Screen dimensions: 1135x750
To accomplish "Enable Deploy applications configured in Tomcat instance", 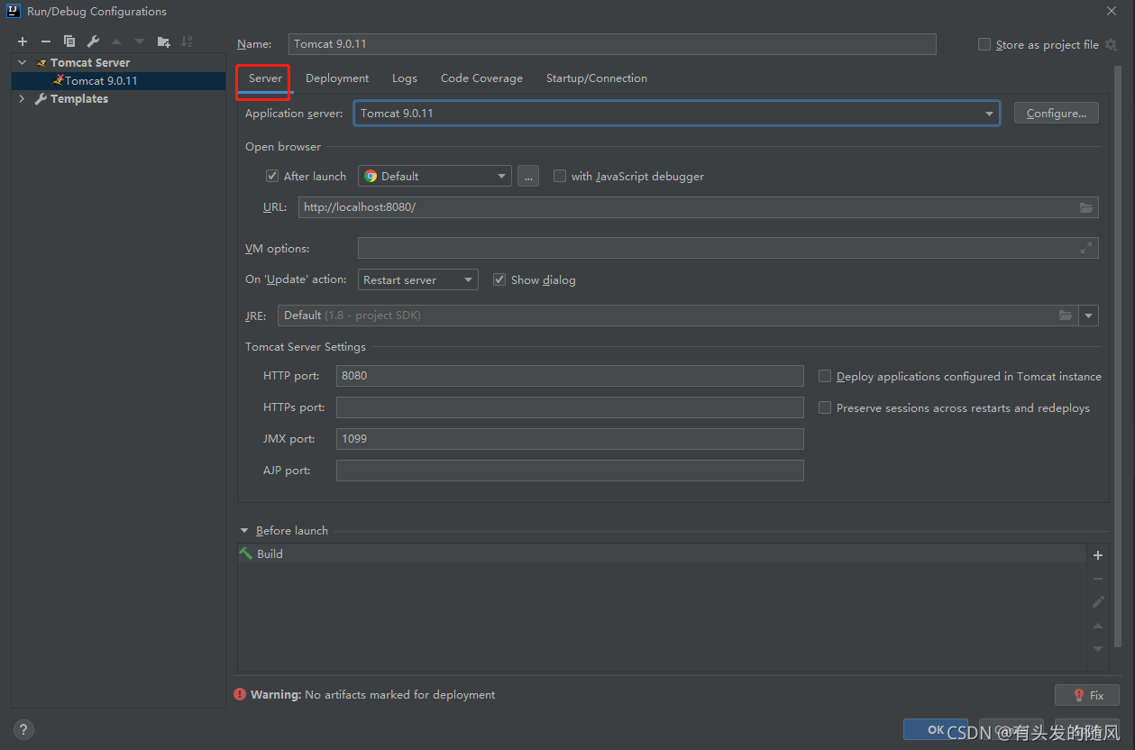I will [825, 376].
